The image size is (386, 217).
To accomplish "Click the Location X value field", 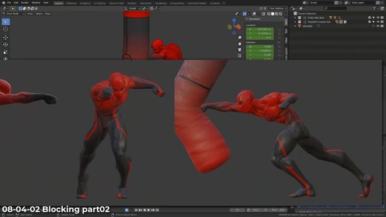I will pos(260,30).
